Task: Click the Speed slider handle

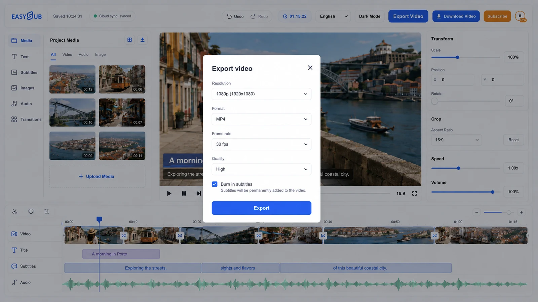Action: [458, 168]
